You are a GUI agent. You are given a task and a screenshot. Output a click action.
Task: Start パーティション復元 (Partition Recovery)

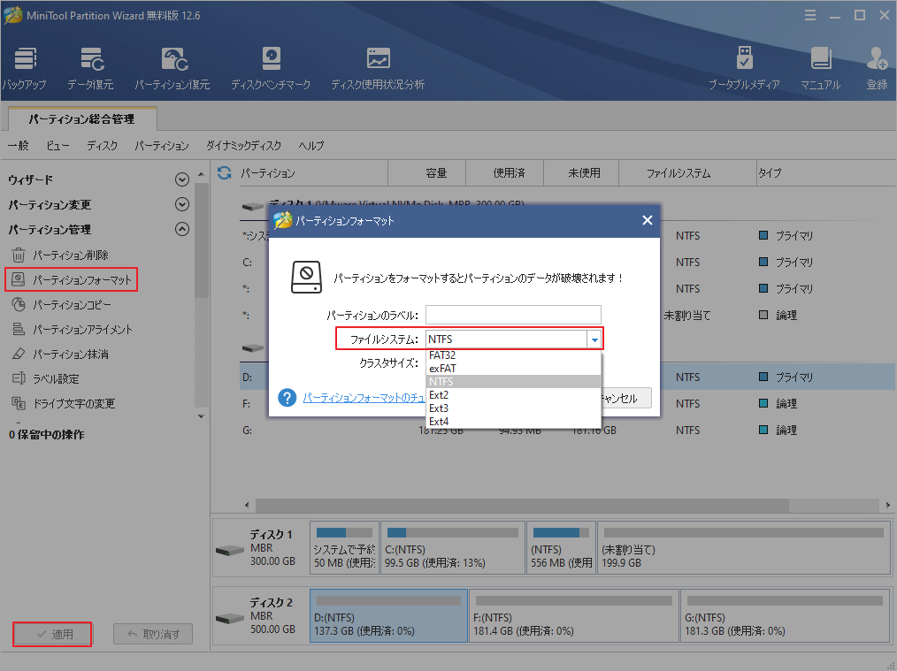pyautogui.click(x=173, y=66)
